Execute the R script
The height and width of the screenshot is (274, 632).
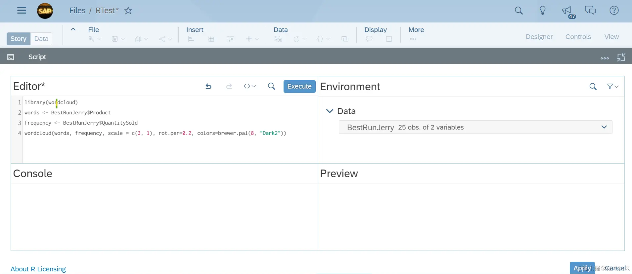[x=299, y=86]
